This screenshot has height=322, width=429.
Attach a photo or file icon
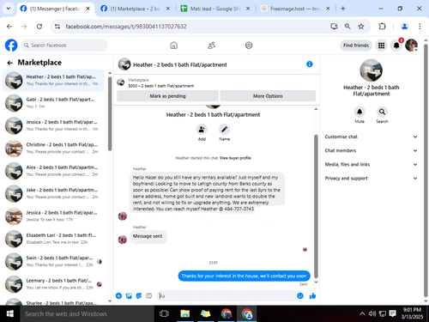[129, 295]
